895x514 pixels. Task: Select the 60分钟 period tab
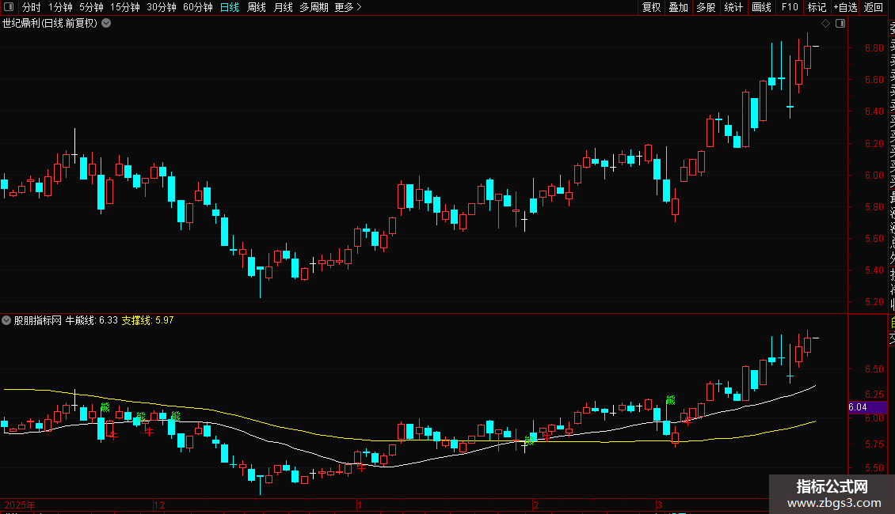198,7
